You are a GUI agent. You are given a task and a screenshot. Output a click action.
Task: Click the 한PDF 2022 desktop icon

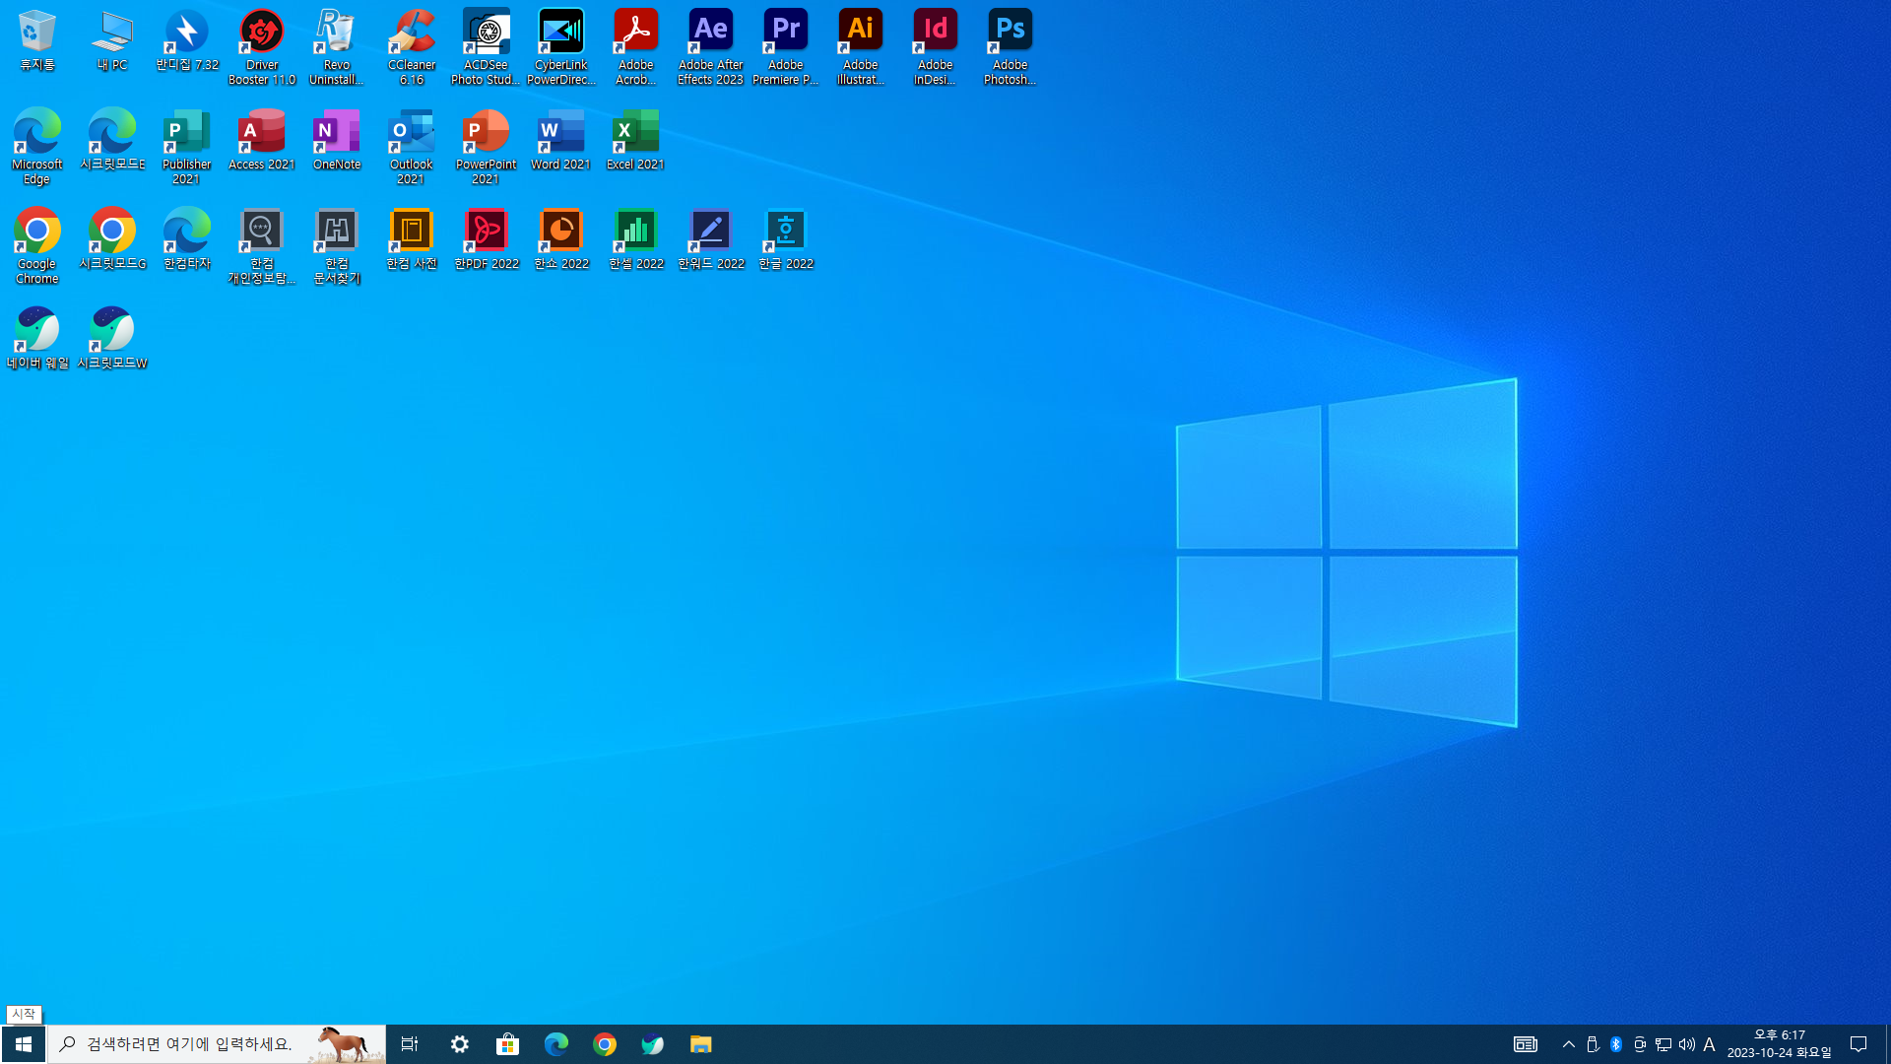486,239
